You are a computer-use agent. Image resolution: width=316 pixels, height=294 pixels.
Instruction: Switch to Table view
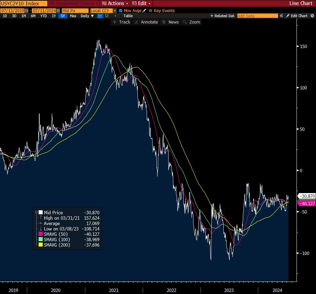128,16
